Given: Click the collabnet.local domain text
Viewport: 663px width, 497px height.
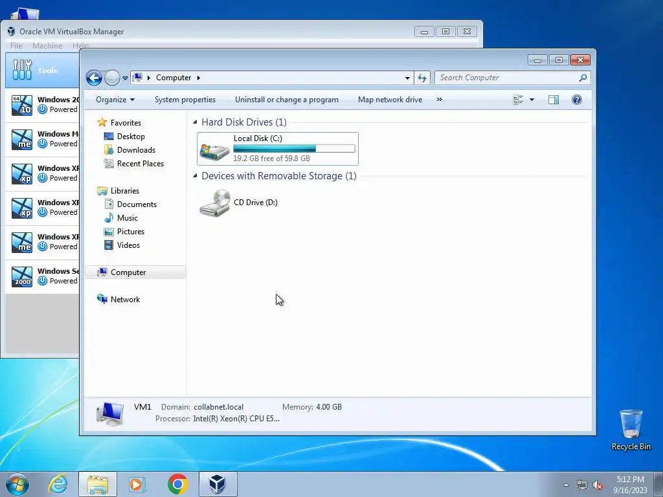Looking at the screenshot, I should point(219,407).
